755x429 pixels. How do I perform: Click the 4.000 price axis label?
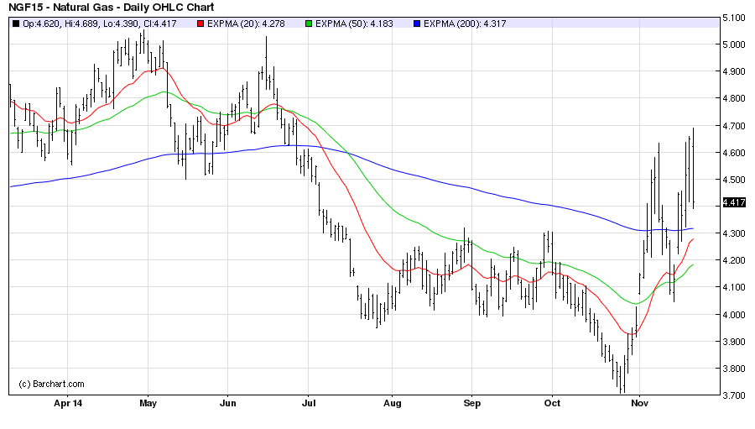pyautogui.click(x=734, y=315)
